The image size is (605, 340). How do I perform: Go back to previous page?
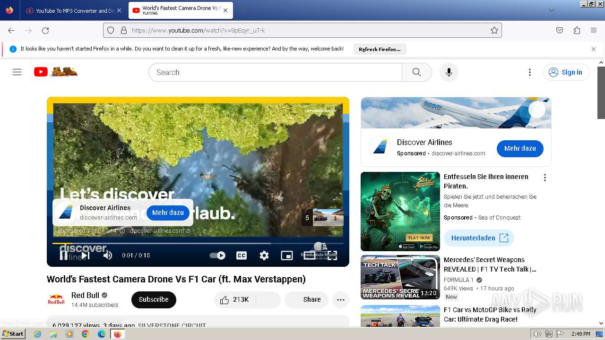click(x=11, y=30)
